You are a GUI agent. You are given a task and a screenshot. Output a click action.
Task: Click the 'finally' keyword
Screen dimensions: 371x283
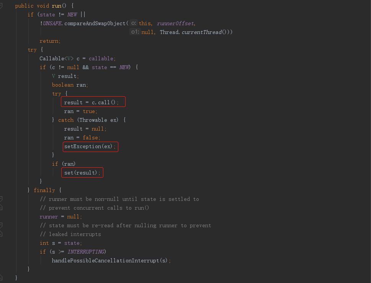point(44,190)
